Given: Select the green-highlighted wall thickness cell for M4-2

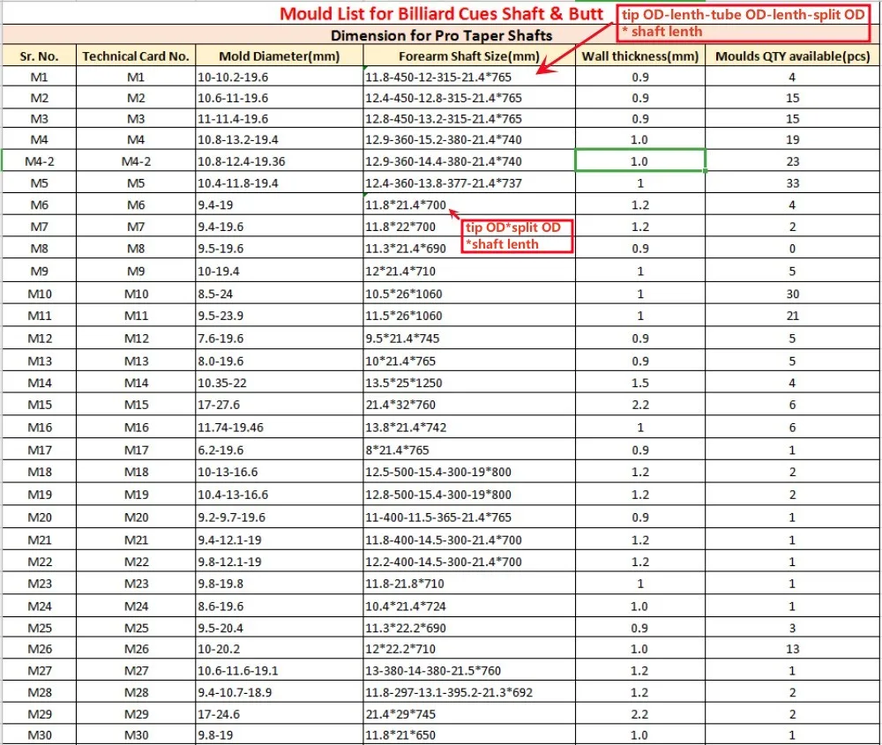Looking at the screenshot, I should [639, 161].
